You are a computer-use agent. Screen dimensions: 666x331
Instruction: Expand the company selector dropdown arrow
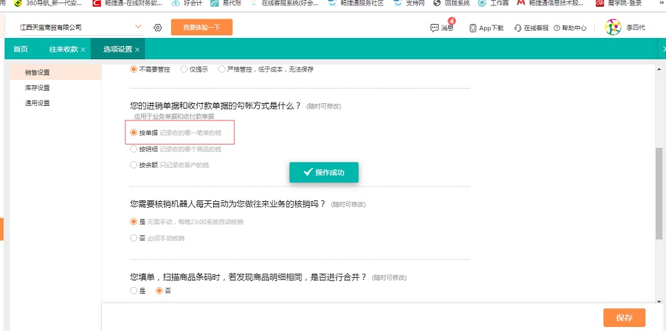point(138,27)
